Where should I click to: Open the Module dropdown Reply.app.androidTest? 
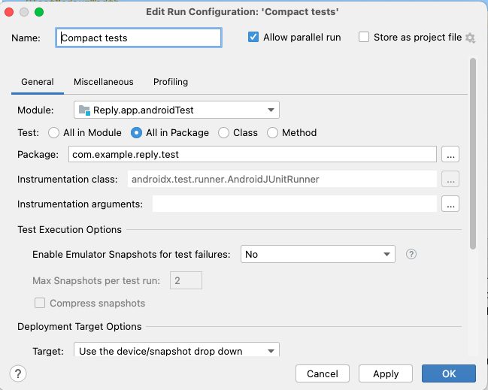coord(177,110)
